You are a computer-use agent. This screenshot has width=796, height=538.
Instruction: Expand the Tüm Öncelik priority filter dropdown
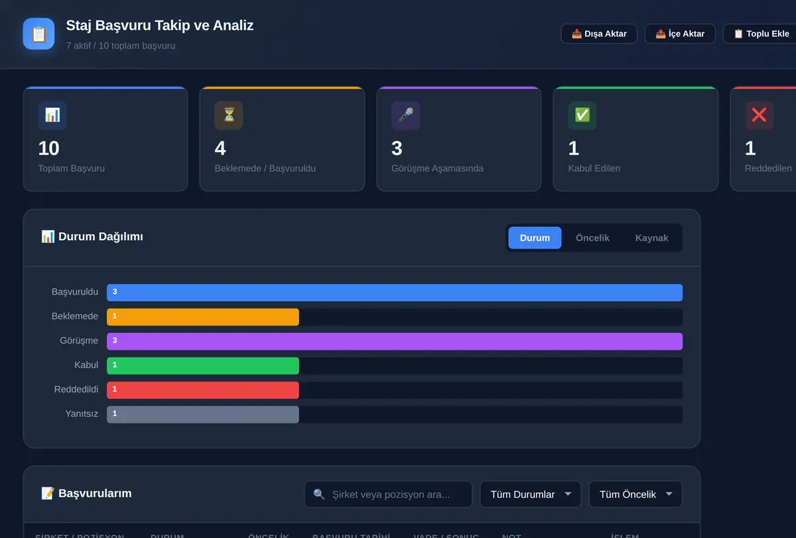click(635, 494)
